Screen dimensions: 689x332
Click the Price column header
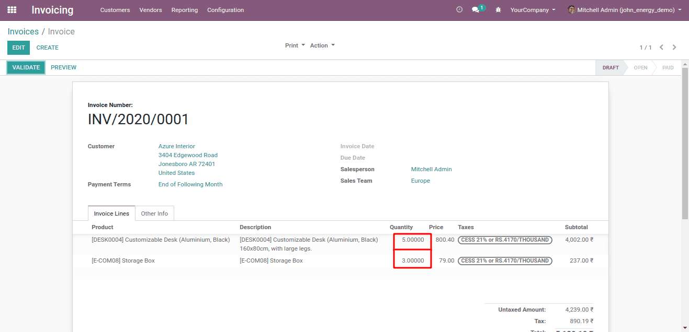pos(436,227)
